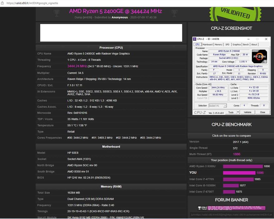The image size is (274, 219).
Task: Click the memory timings 20-19-19-43-62-1 value
Action: [98, 211]
